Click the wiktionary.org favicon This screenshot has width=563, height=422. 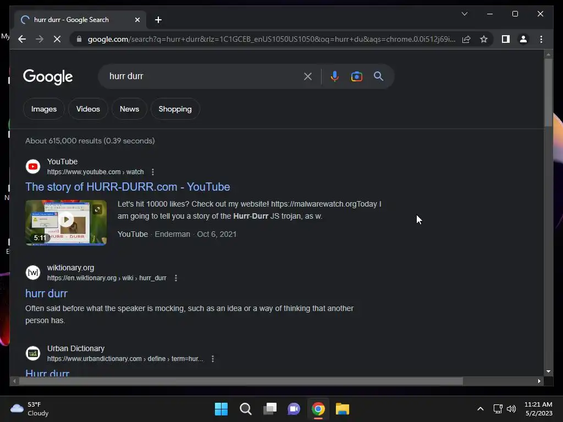click(33, 273)
